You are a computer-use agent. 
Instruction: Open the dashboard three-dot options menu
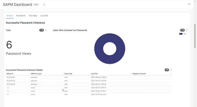(189, 4)
